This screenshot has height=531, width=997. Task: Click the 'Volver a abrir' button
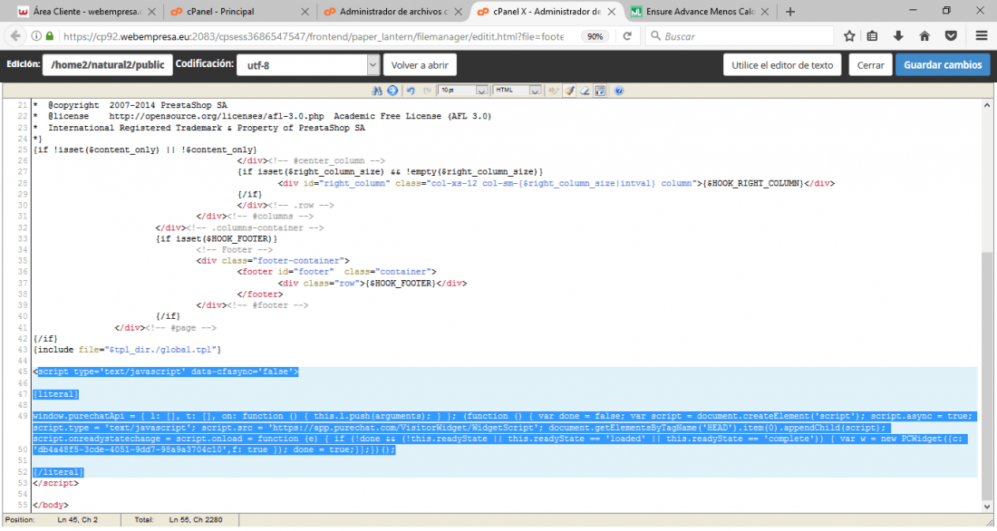point(420,65)
